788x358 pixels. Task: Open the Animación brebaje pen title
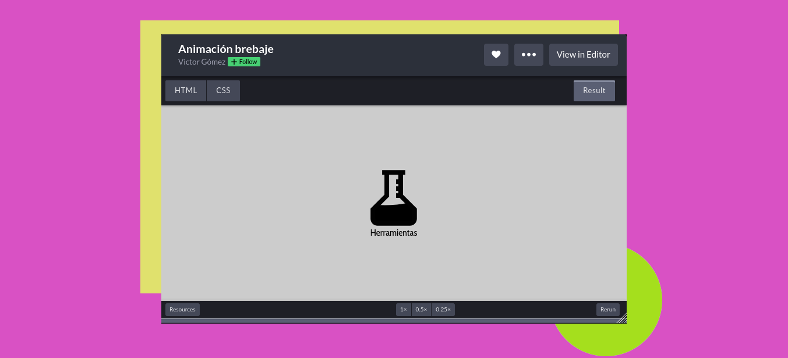tap(225, 49)
